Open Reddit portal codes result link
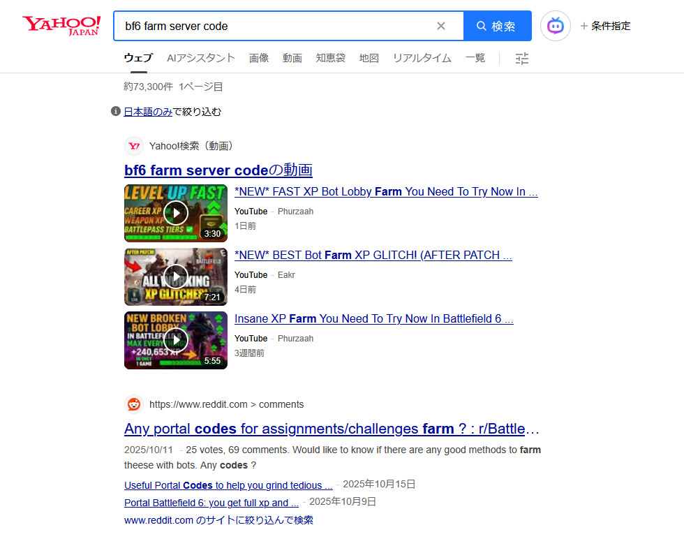Image resolution: width=684 pixels, height=546 pixels. [x=332, y=429]
